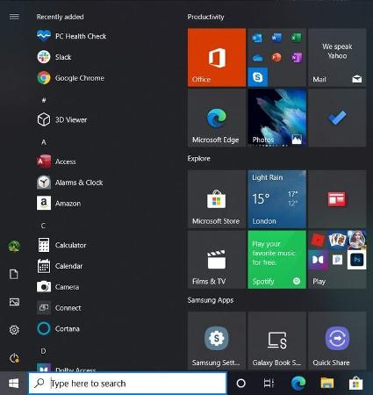Open the Photos tile
Screen dimensions: 373x395
pyautogui.click(x=277, y=118)
